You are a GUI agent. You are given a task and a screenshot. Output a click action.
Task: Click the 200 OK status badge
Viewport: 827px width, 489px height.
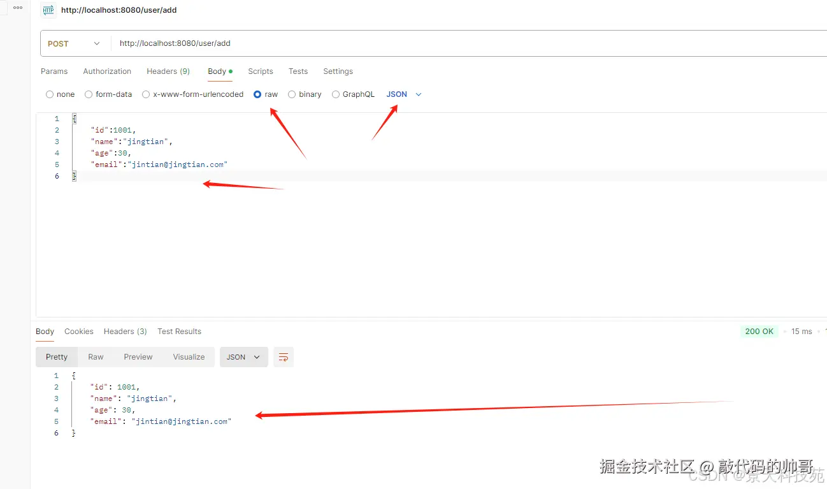pyautogui.click(x=759, y=332)
